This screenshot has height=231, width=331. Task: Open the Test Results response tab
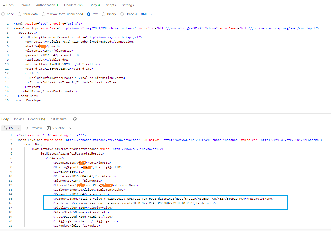58,119
